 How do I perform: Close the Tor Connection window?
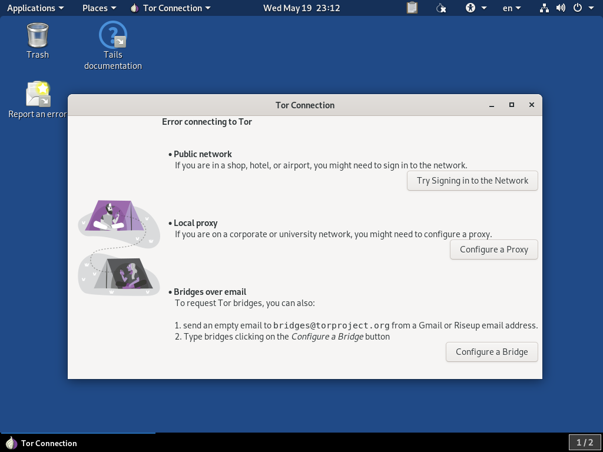pyautogui.click(x=532, y=105)
